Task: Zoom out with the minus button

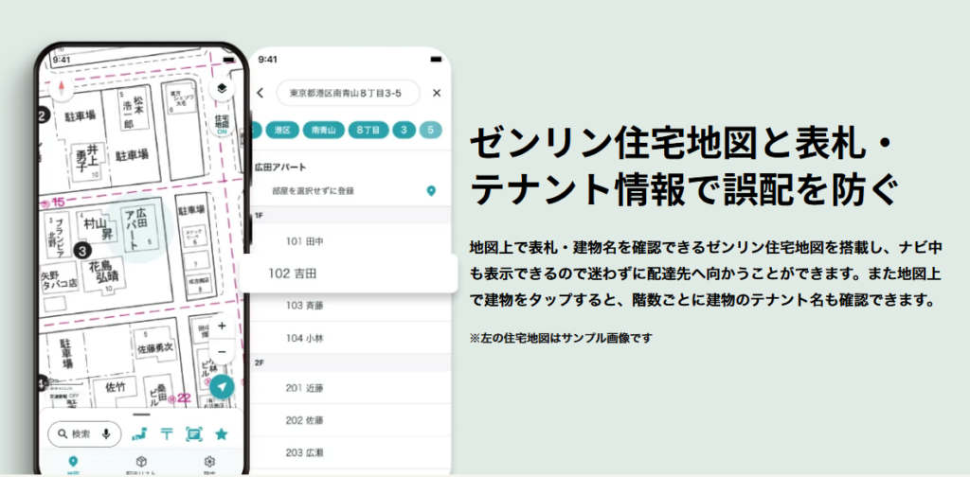Action: 222,351
